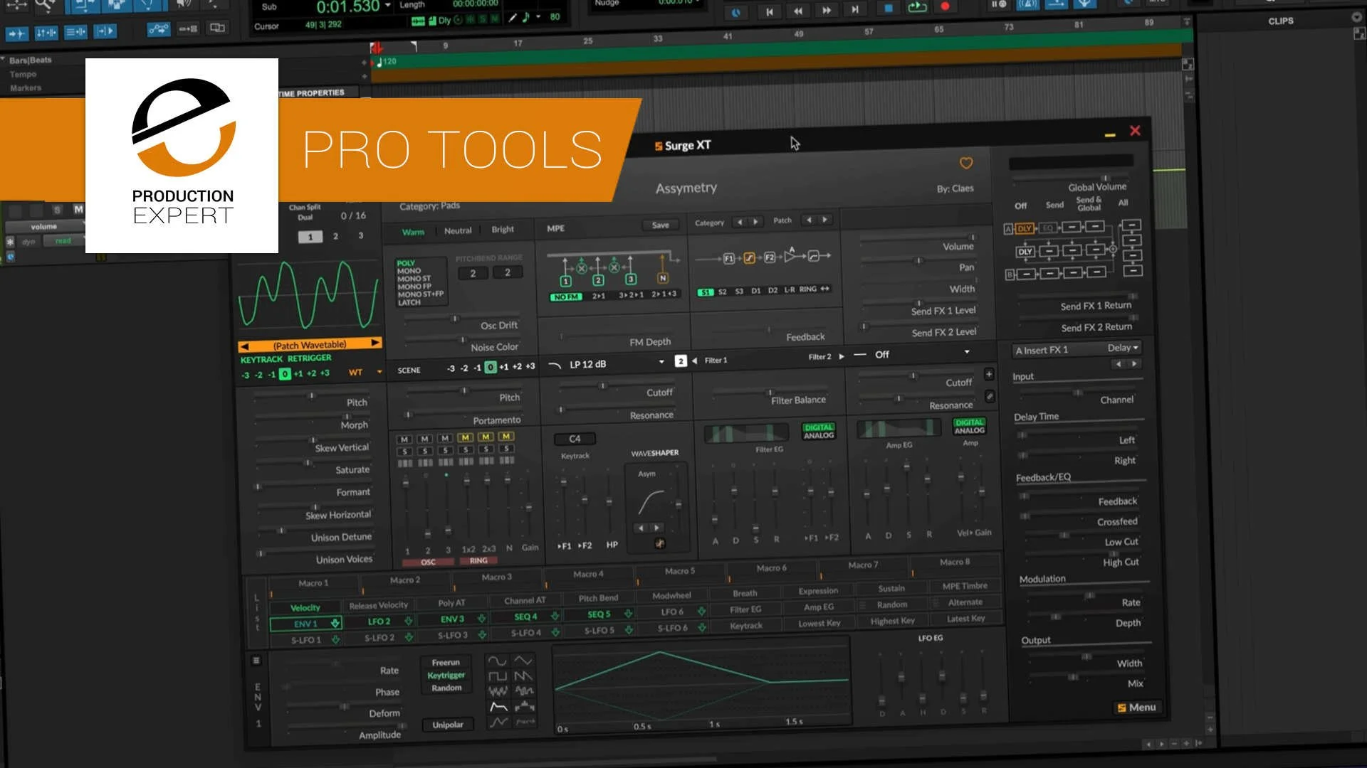This screenshot has height=768, width=1367.
Task: Click the pencil tool icon near the main counter
Action: click(512, 17)
